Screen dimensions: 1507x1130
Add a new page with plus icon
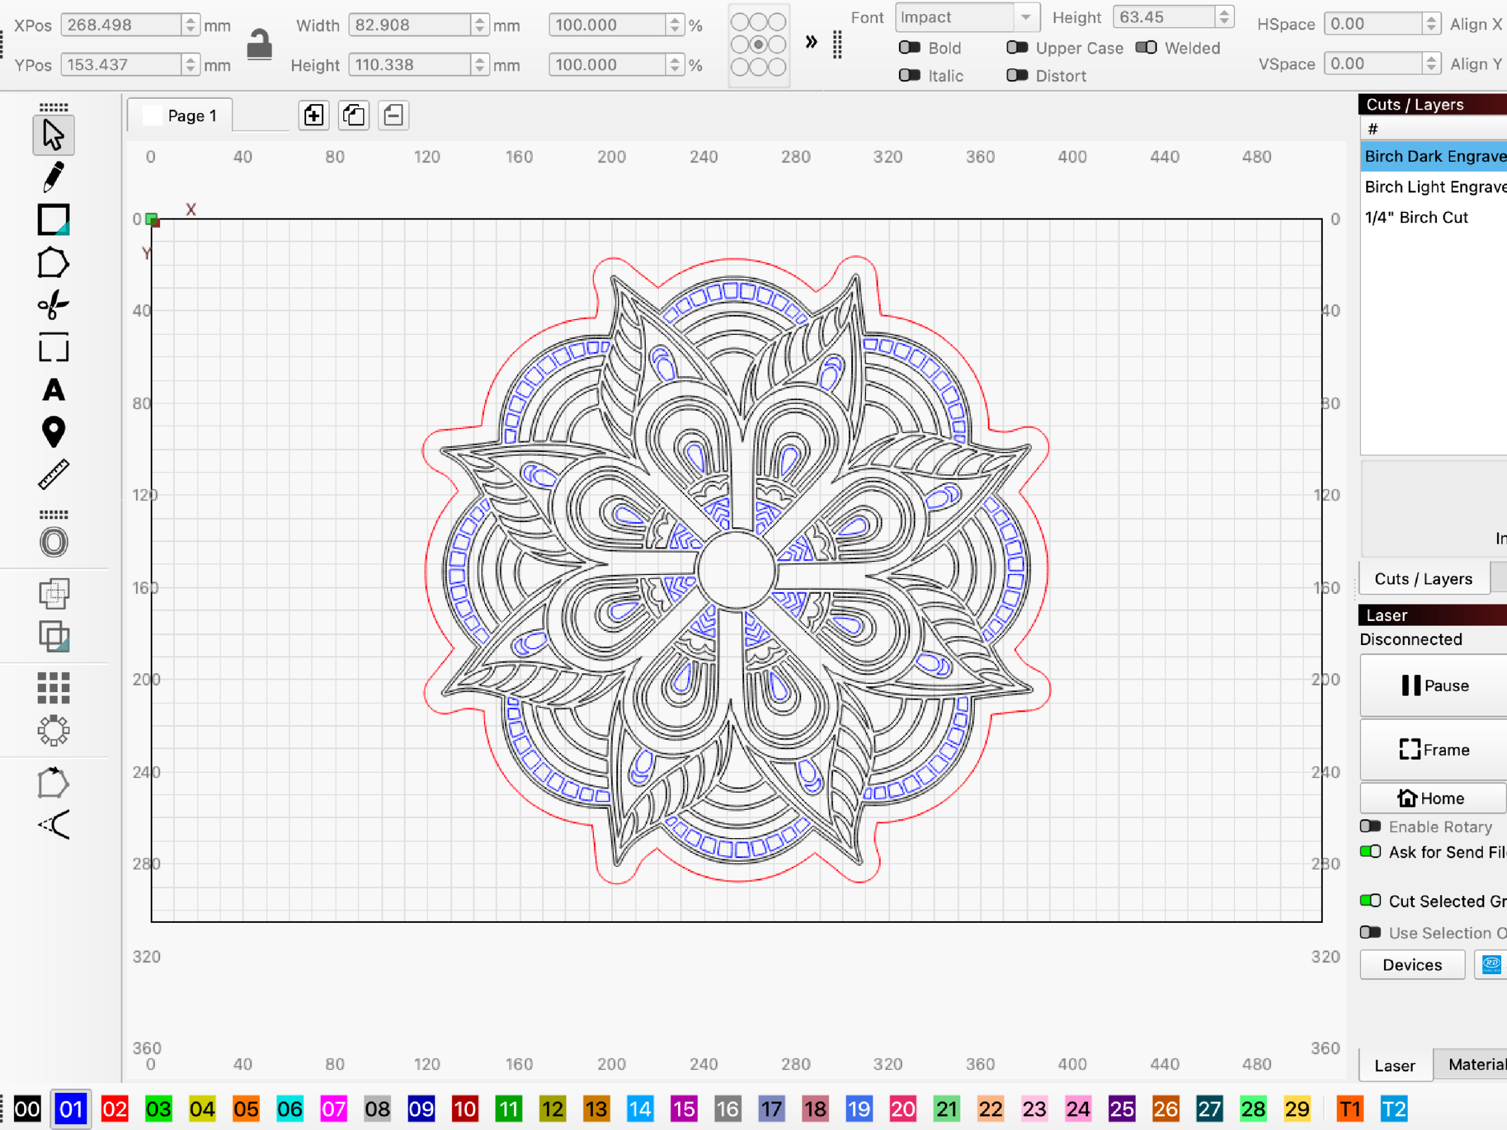click(313, 115)
